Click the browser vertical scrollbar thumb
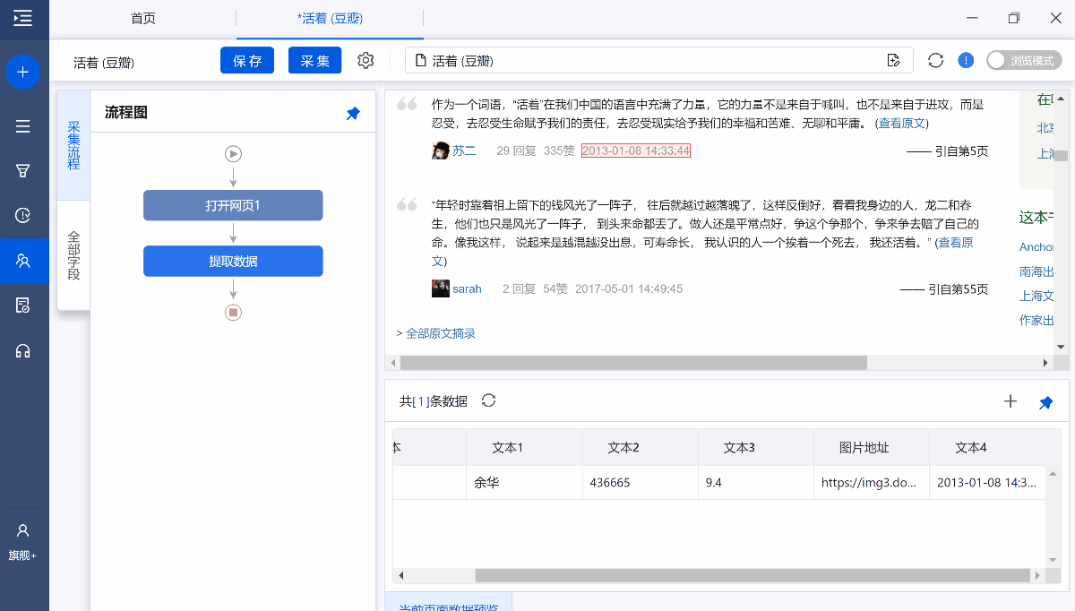Image resolution: width=1075 pixels, height=611 pixels. coord(1061,156)
